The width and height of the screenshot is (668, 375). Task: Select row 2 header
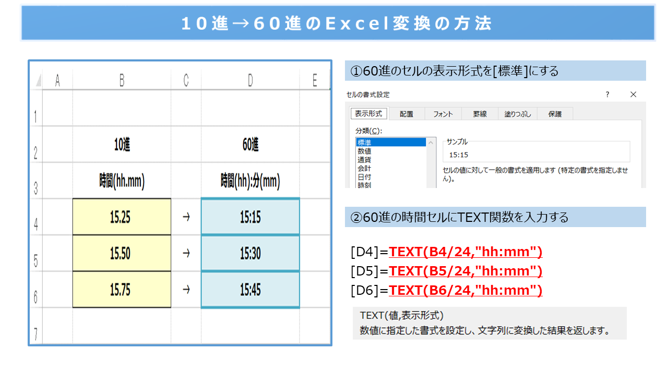[36, 144]
